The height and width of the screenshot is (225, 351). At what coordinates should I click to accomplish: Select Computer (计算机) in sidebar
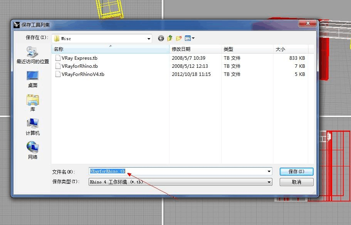point(33,127)
